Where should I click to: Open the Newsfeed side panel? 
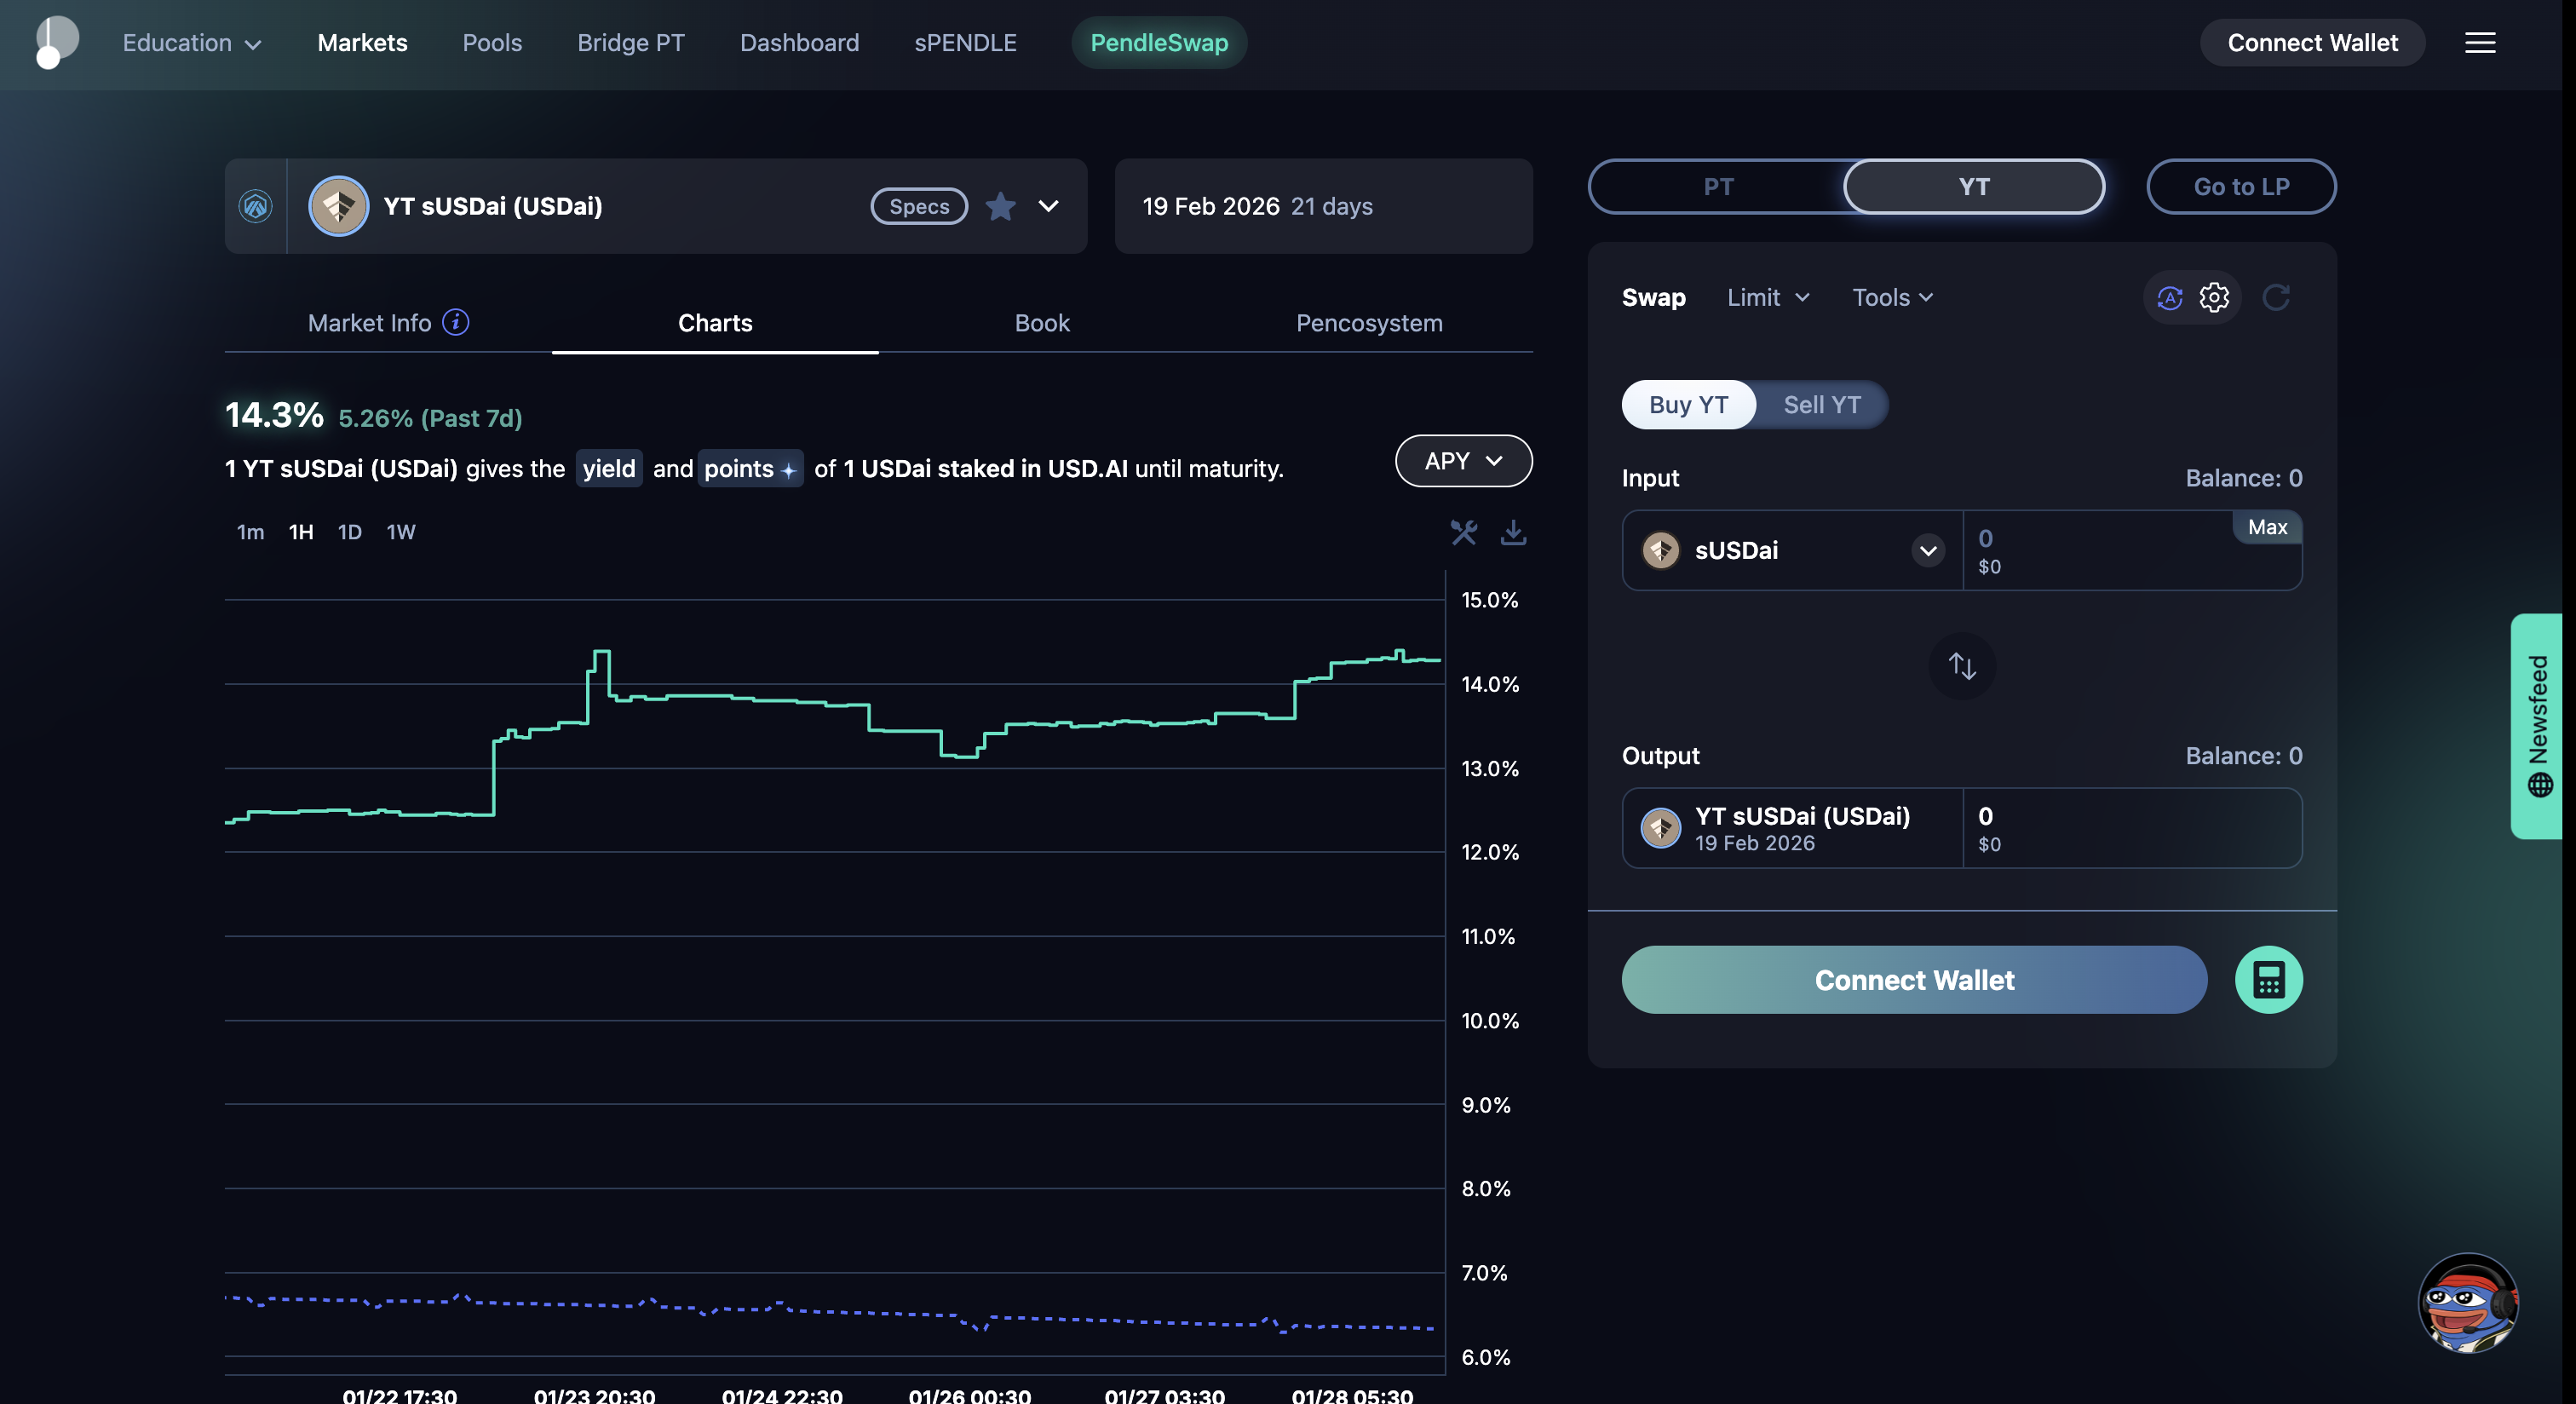[x=2537, y=725]
